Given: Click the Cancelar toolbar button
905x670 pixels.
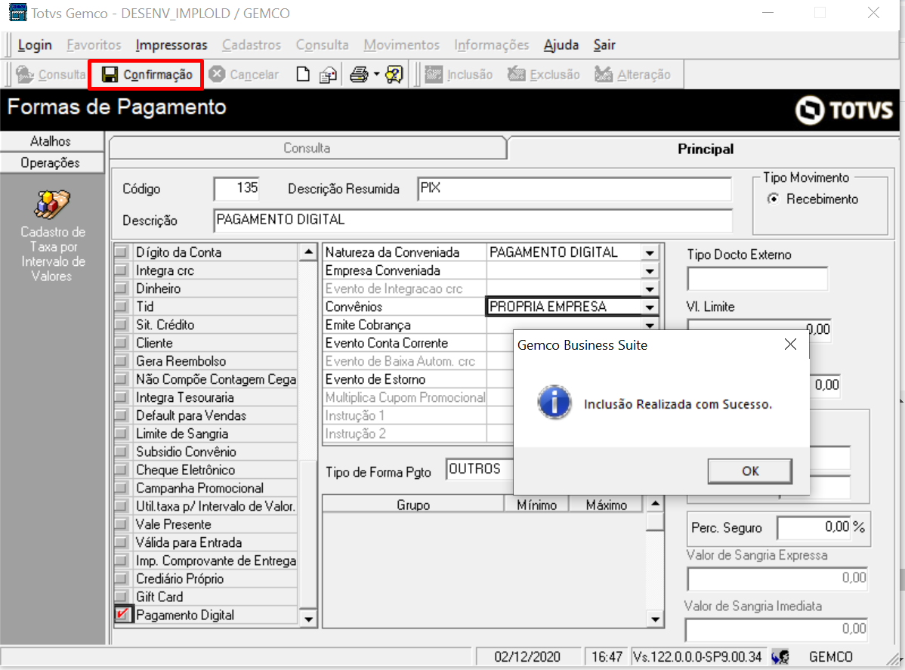Looking at the screenshot, I should click(243, 75).
